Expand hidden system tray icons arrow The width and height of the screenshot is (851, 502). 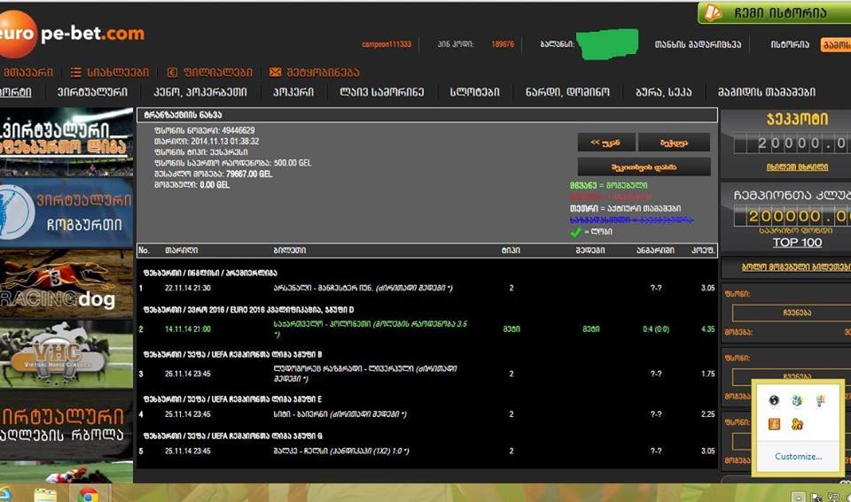[x=799, y=497]
